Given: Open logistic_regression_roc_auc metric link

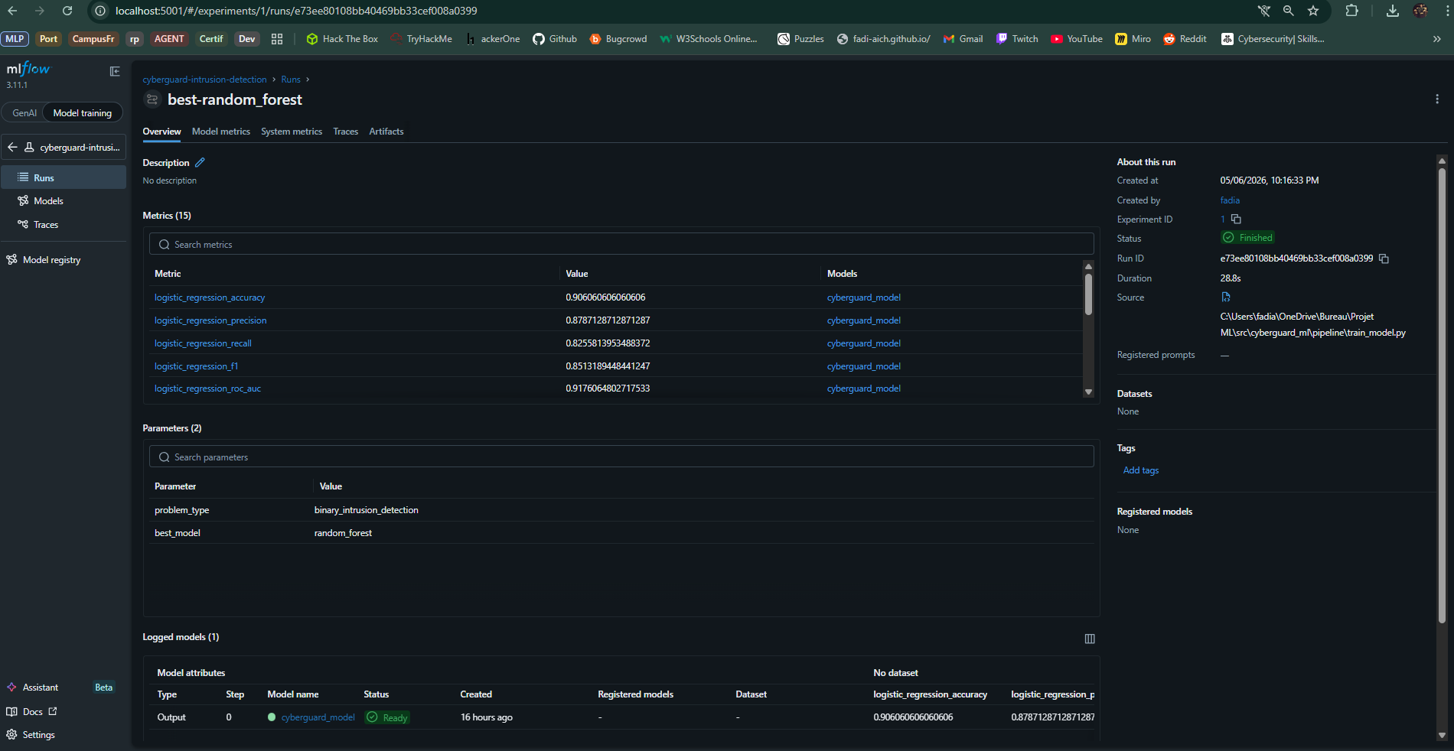Looking at the screenshot, I should click(x=207, y=389).
